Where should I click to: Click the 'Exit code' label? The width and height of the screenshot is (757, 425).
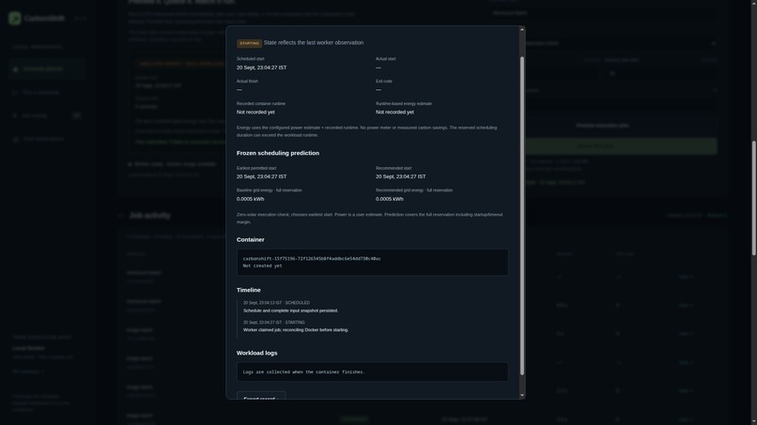(x=384, y=81)
